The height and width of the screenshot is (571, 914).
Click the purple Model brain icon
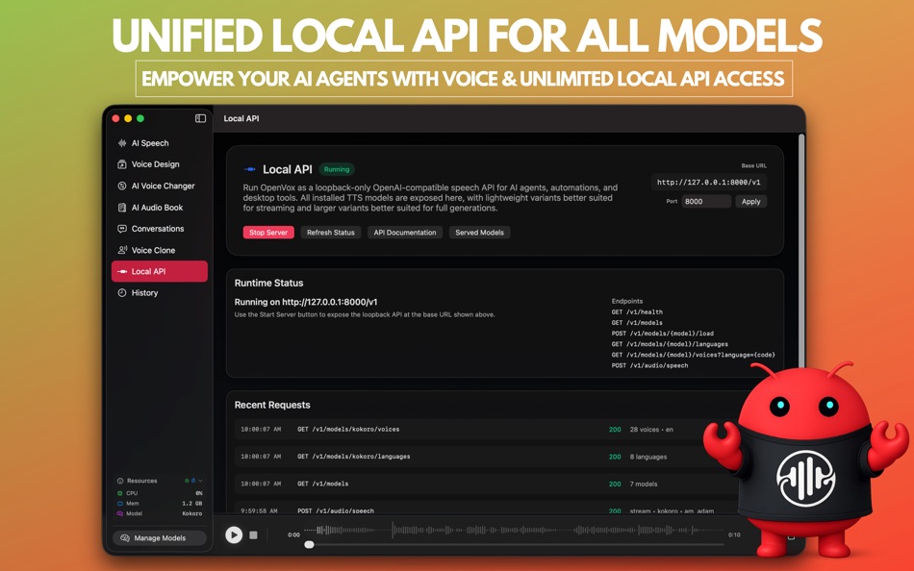click(120, 513)
